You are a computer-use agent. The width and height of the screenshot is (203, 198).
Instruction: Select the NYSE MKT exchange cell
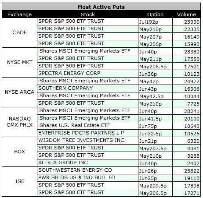[x=20, y=62]
